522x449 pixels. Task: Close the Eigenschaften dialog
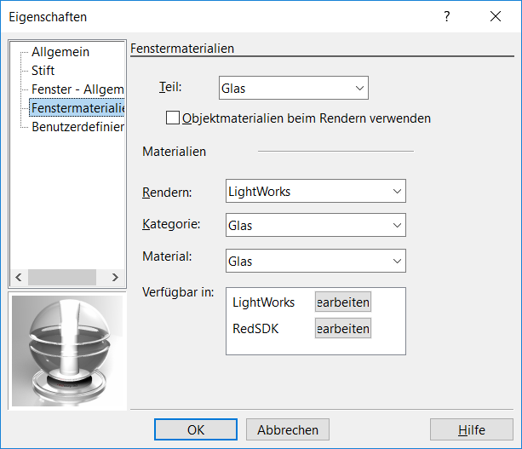tap(496, 16)
